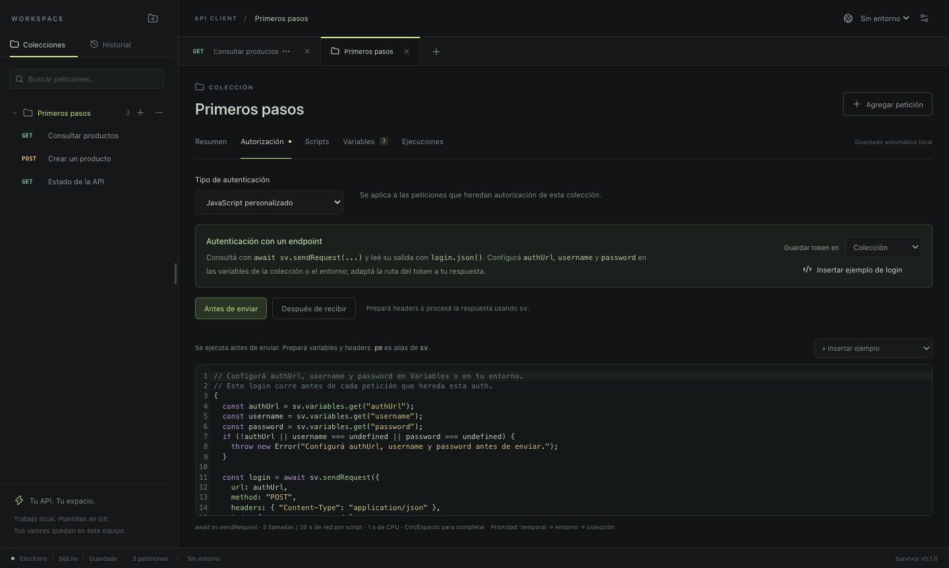Open the Resumen tab
The width and height of the screenshot is (949, 568).
211,142
